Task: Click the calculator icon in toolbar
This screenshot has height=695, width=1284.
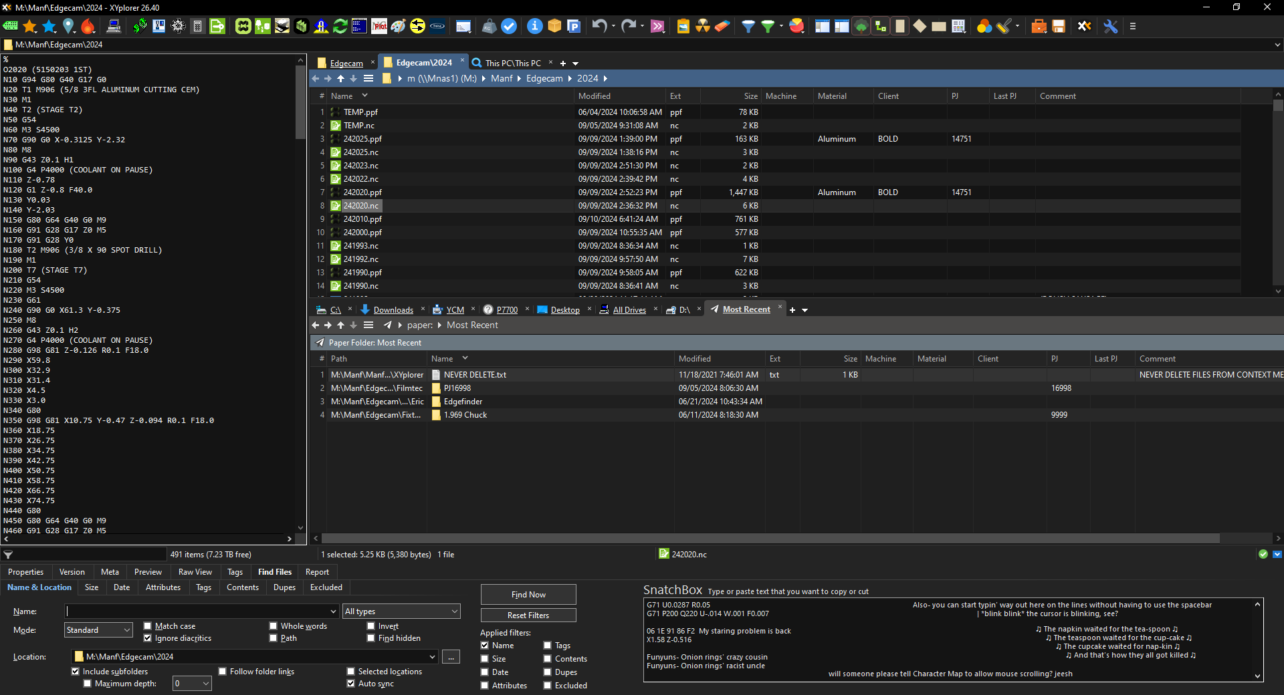Action: 197,26
